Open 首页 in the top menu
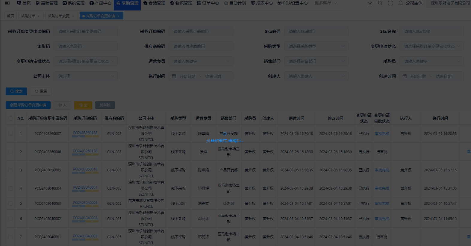Screen dimensions: 471x246 pyautogui.click(x=24, y=3)
